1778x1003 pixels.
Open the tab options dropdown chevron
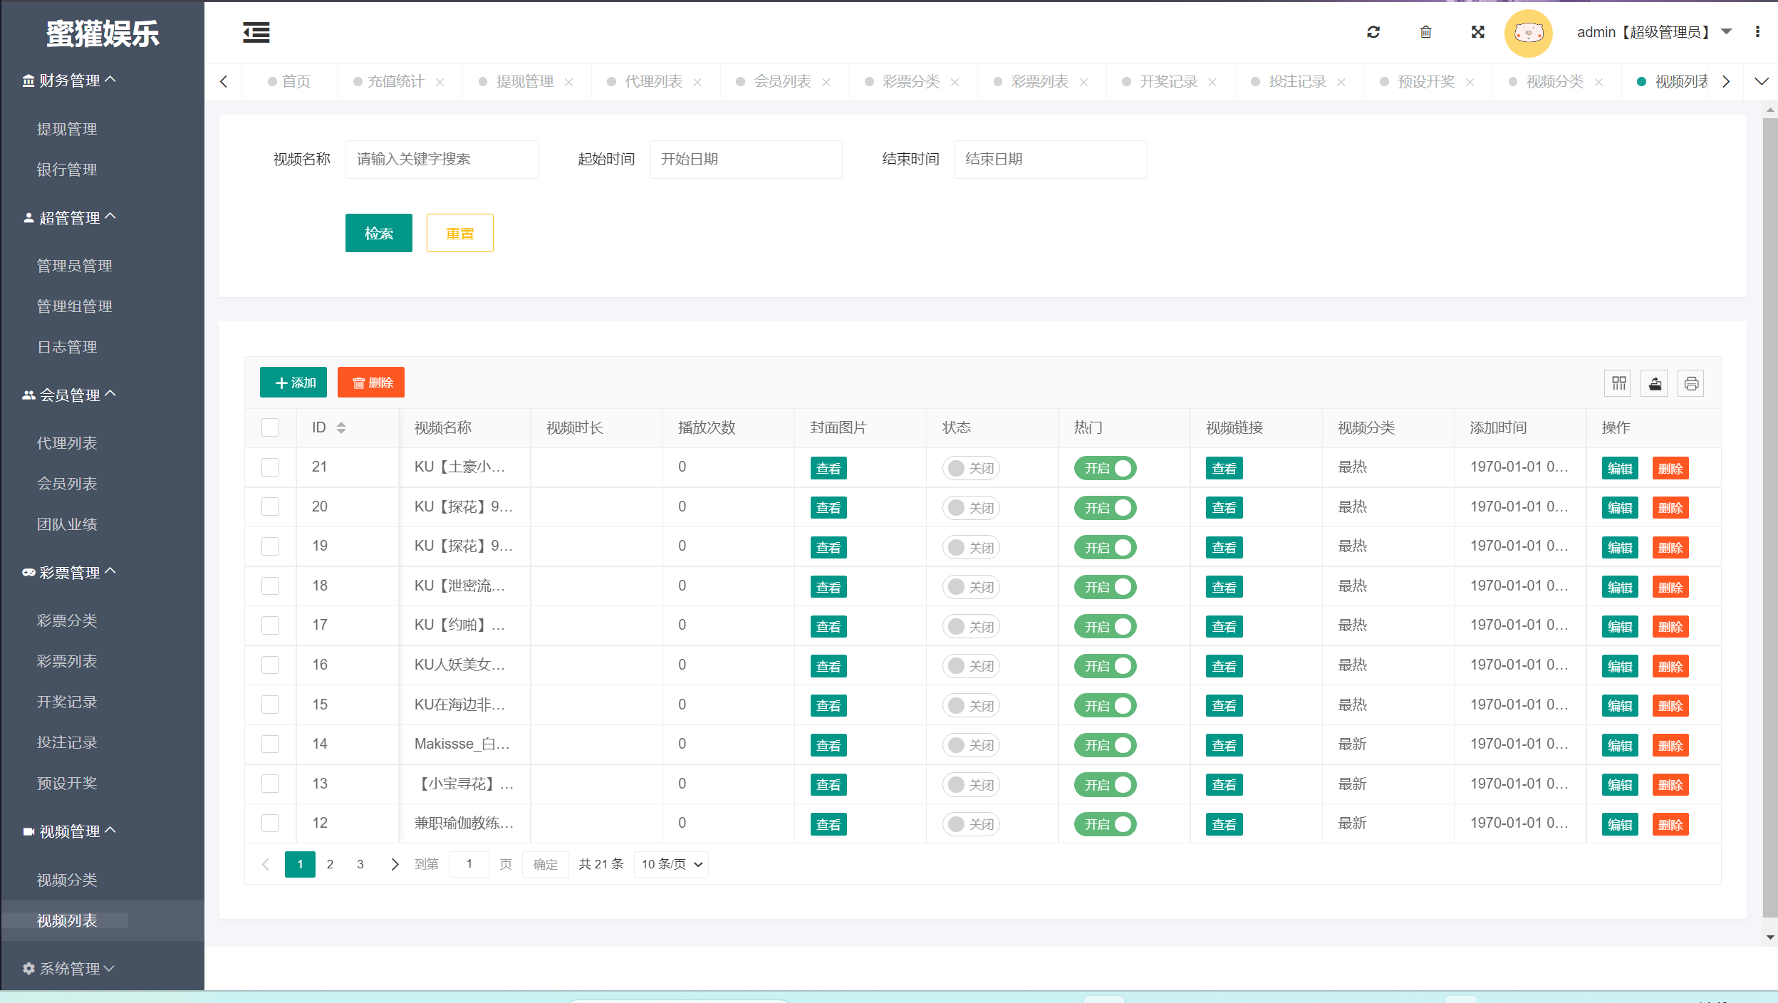(1761, 82)
